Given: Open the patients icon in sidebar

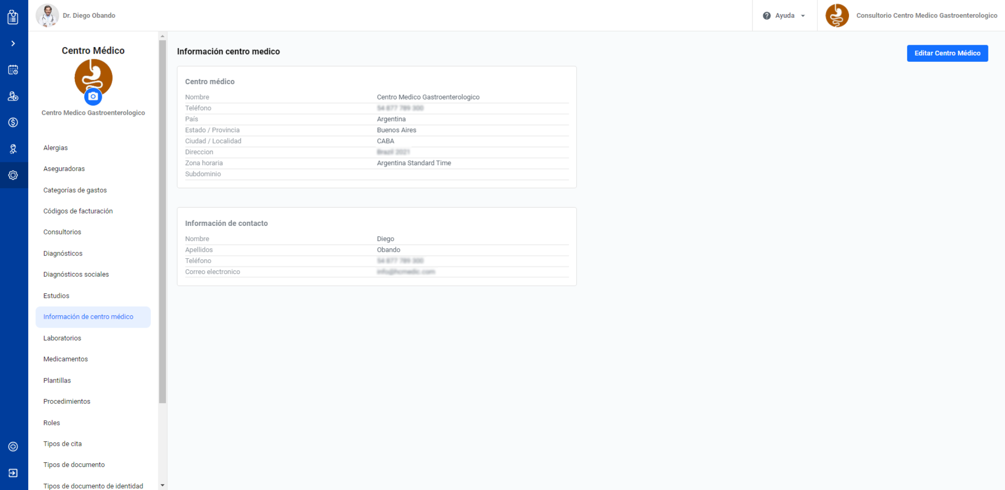Looking at the screenshot, I should 13,96.
